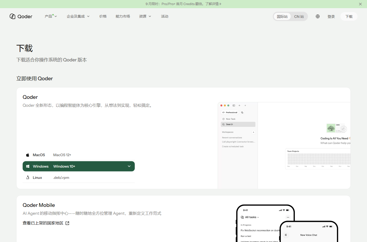Screen dimensions: 367x242
Task: Click the hamburger menu icon in Voice Chat phone
Action: [x=286, y=235]
